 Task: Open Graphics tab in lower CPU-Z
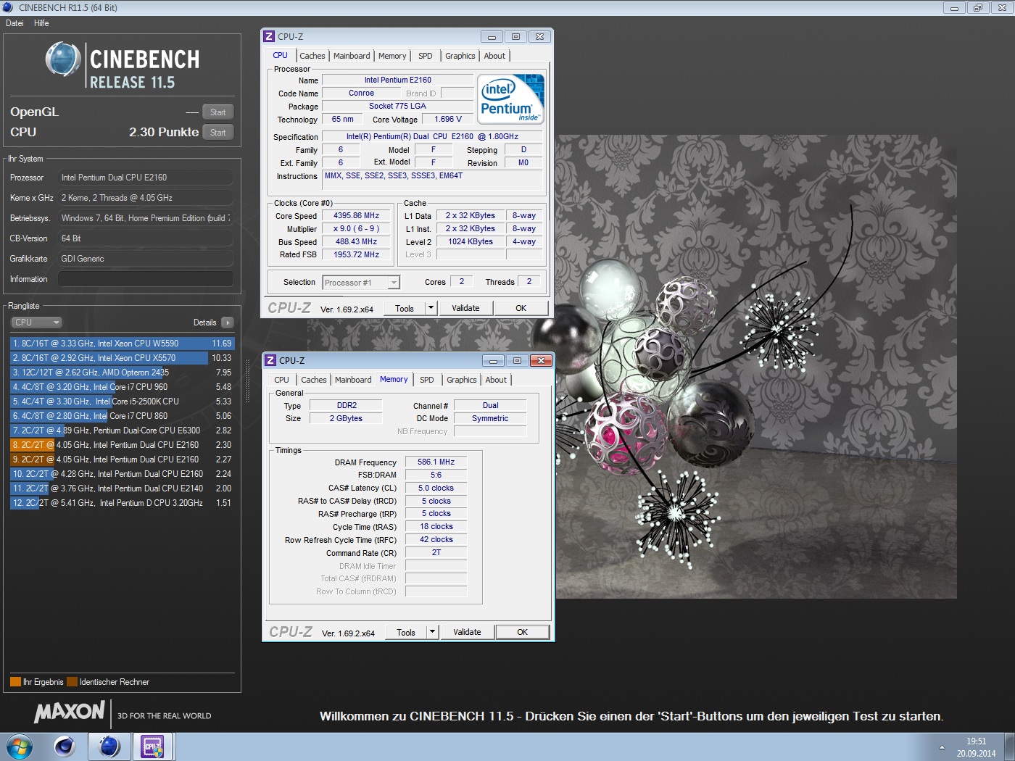pyautogui.click(x=462, y=380)
